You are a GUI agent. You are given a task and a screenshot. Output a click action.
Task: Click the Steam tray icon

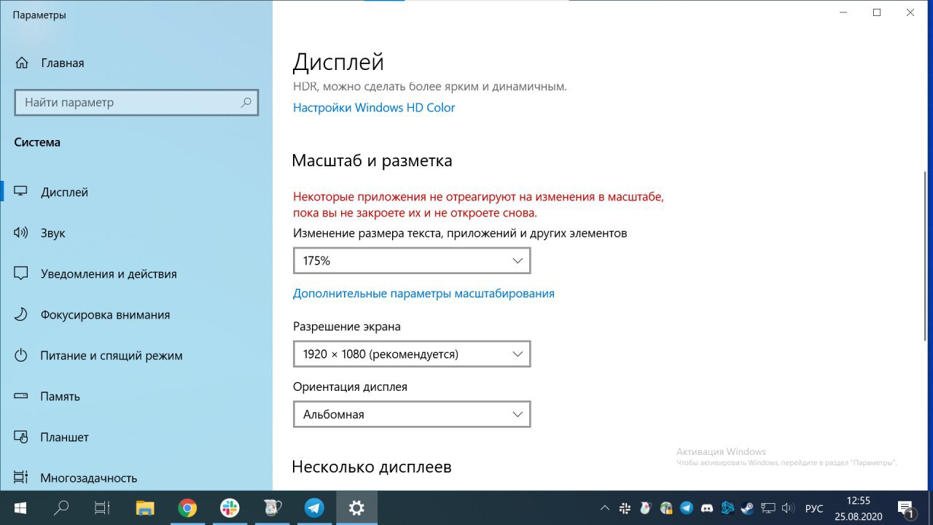pos(748,508)
